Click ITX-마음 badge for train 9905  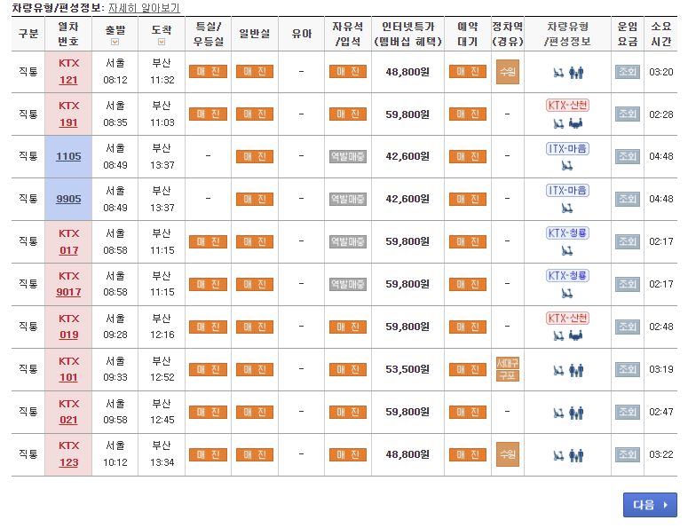tap(567, 191)
